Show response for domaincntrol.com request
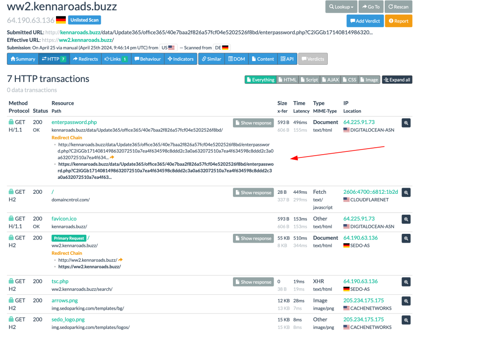The width and height of the screenshot is (478, 341). pos(253,192)
